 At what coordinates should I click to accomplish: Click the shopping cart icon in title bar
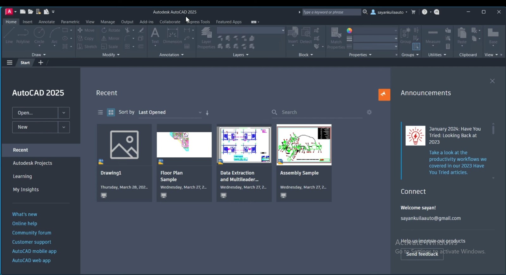click(x=413, y=12)
